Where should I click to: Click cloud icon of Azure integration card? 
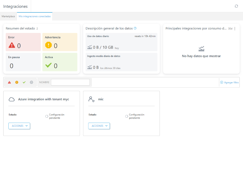click(x=12, y=99)
